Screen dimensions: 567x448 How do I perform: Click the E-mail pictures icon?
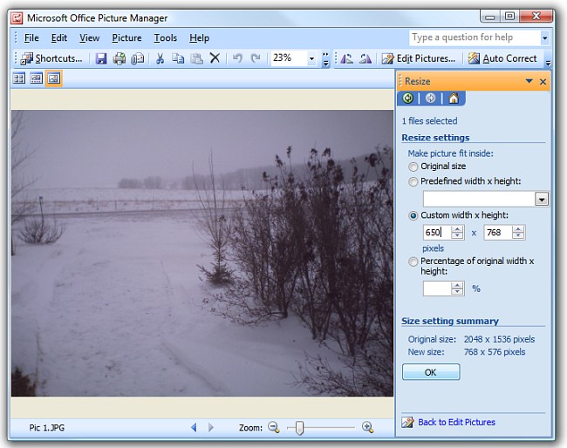pos(138,58)
